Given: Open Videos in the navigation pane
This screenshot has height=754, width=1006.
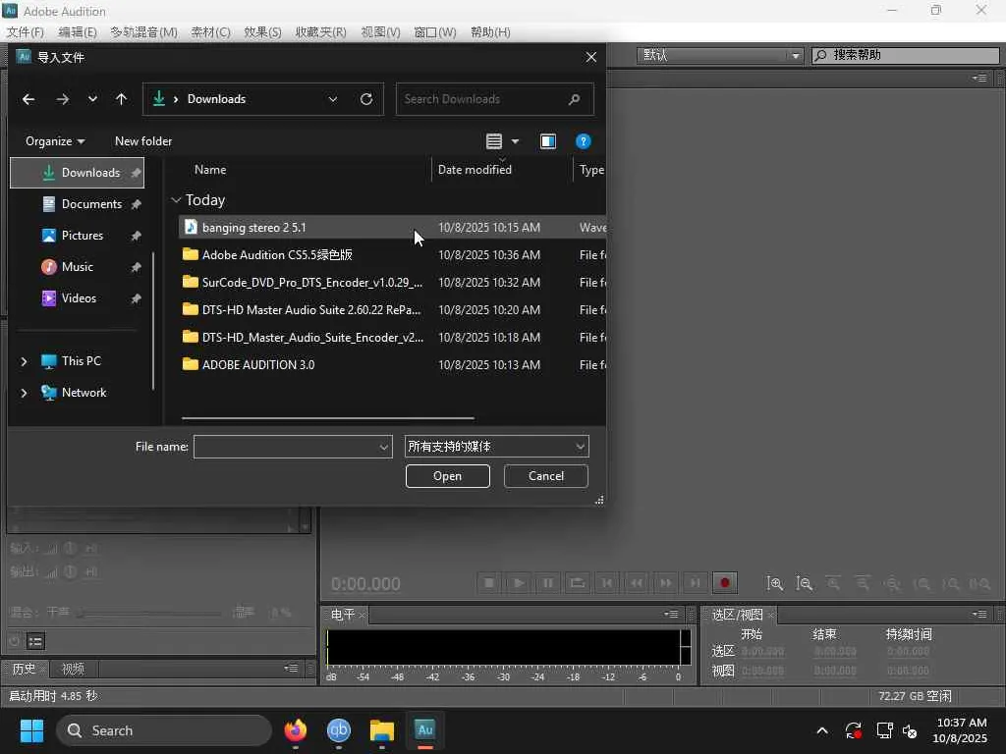Looking at the screenshot, I should point(77,298).
